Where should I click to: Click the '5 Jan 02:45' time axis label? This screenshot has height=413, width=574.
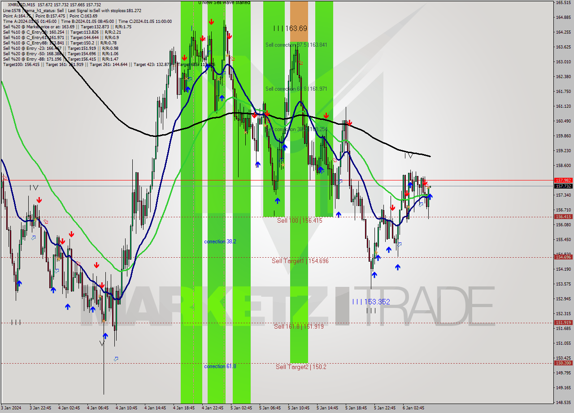(x=241, y=408)
